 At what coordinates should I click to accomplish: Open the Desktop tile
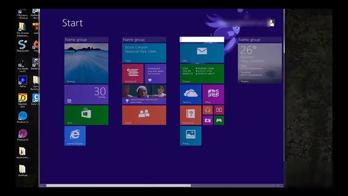pyautogui.click(x=86, y=63)
